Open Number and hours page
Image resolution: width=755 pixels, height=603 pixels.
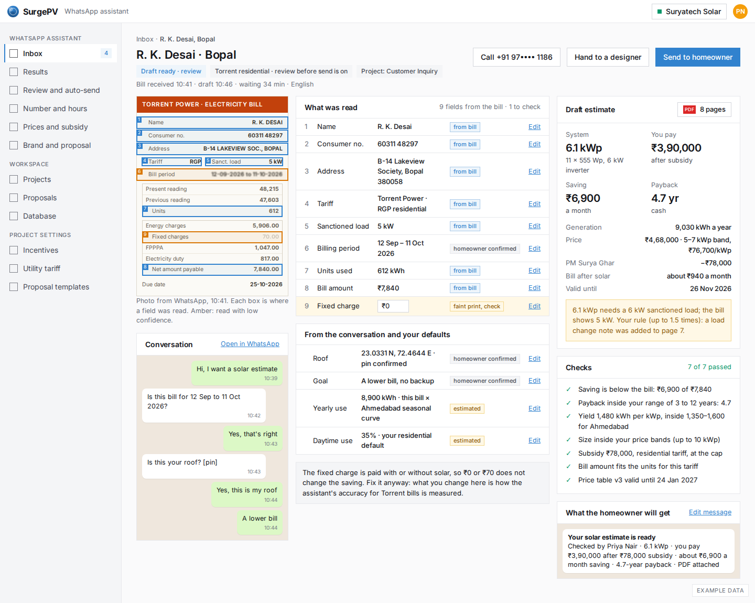[60, 109]
